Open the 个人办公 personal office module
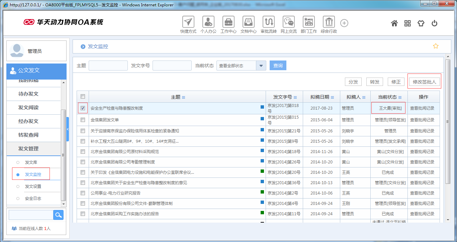Screen dimensions: 457x242 (x=208, y=22)
